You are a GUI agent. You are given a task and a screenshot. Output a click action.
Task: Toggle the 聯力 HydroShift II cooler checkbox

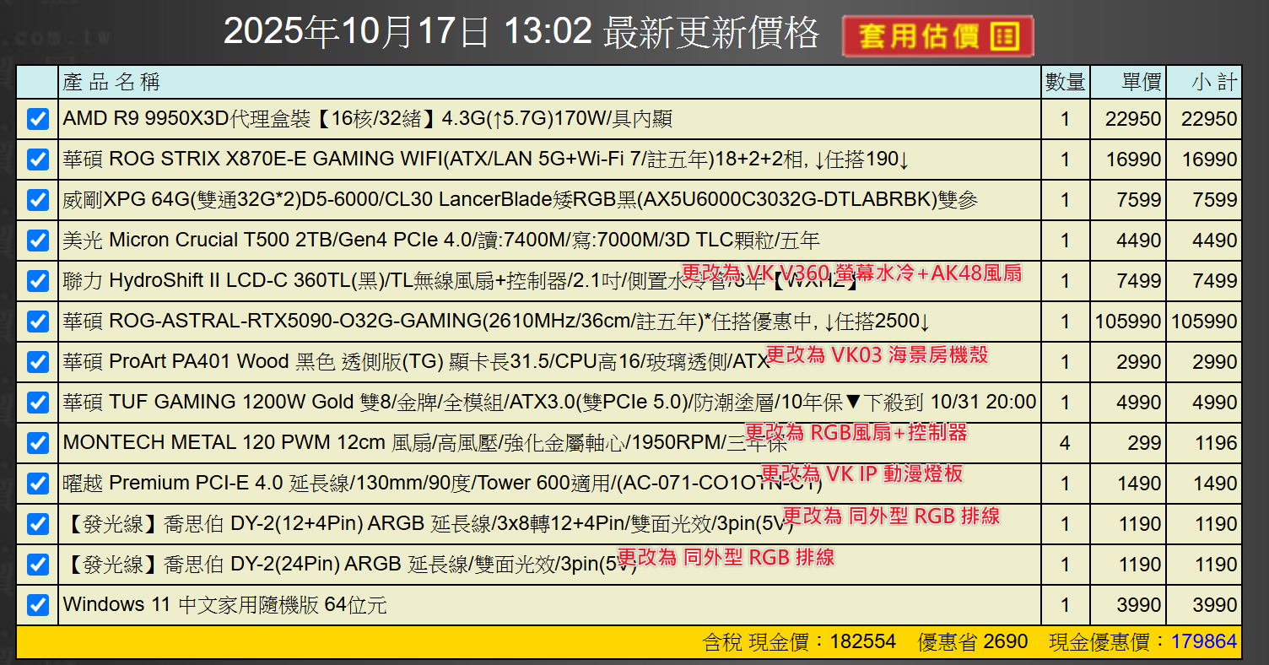(38, 281)
